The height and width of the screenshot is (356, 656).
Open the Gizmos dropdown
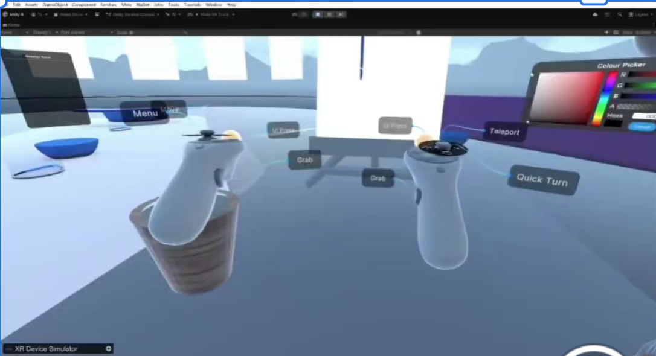click(x=645, y=32)
